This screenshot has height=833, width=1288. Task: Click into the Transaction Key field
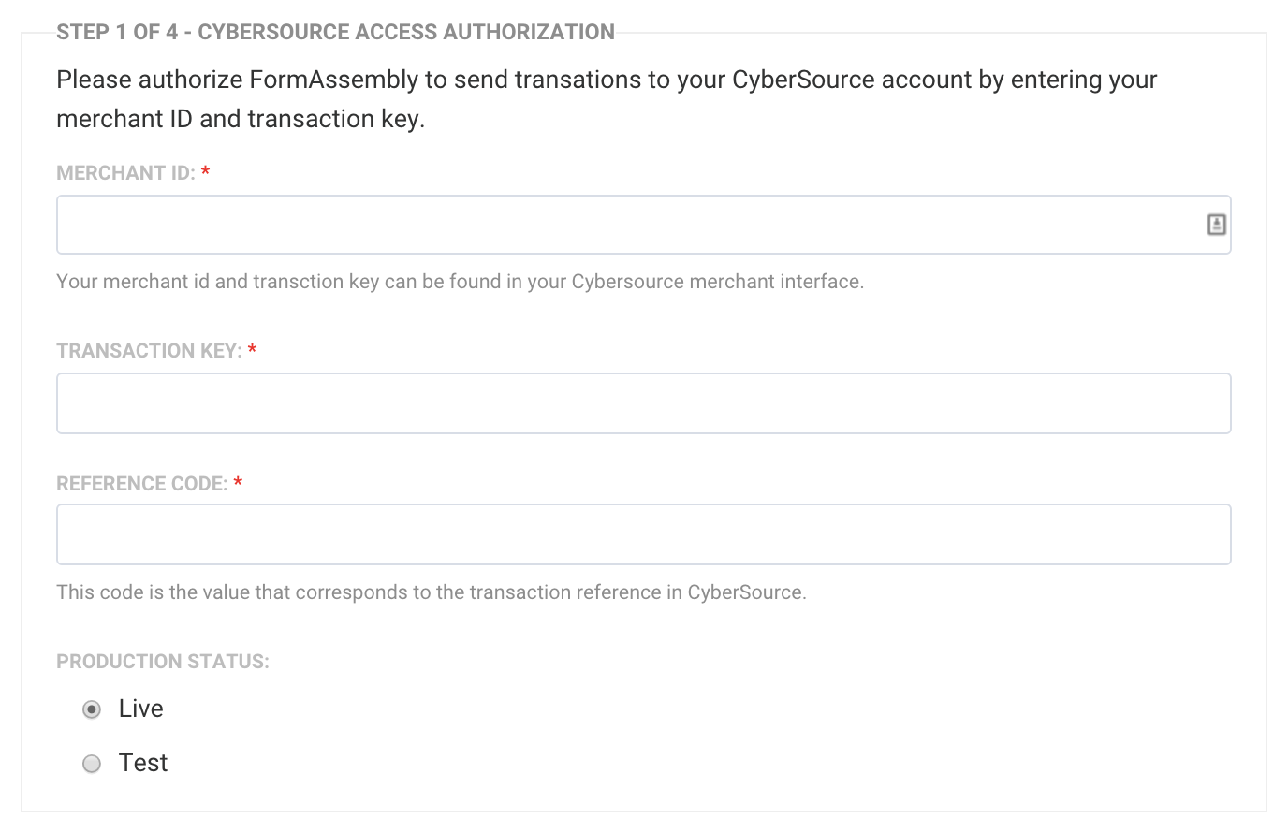pyautogui.click(x=643, y=403)
